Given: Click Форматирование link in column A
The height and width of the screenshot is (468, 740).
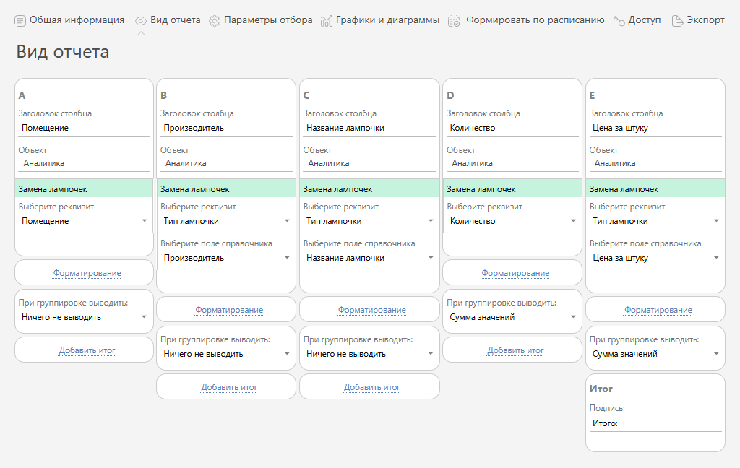Looking at the screenshot, I should click(x=87, y=273).
